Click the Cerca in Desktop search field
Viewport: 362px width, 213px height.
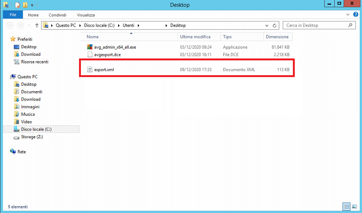click(319, 25)
